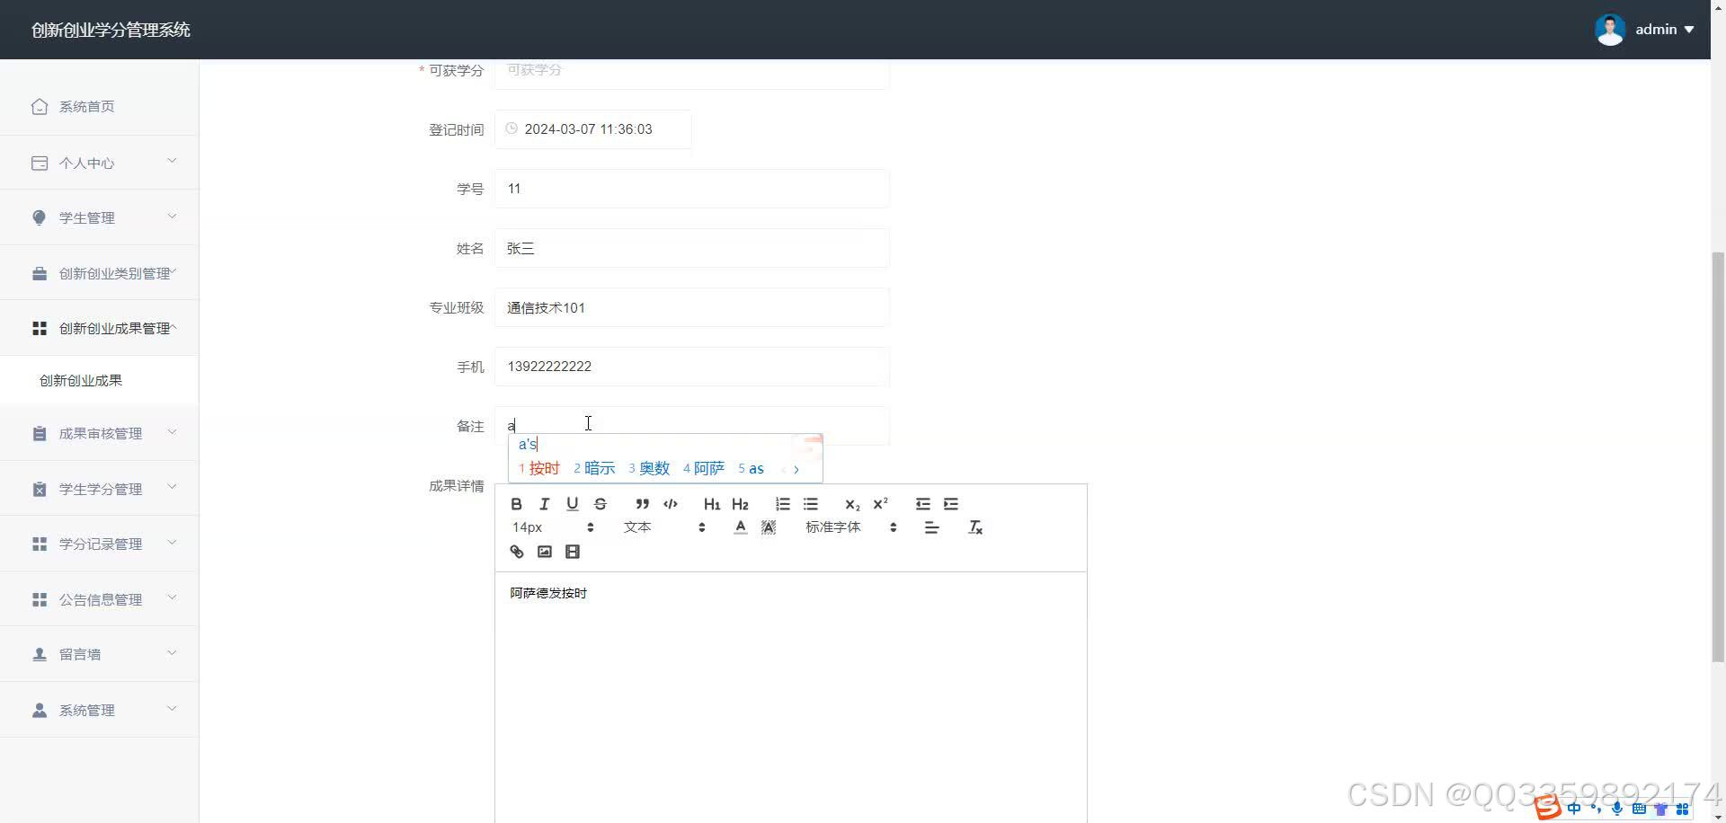Expand the 学生管理 sidebar menu
Viewport: 1726px width, 823px height.
(x=99, y=217)
